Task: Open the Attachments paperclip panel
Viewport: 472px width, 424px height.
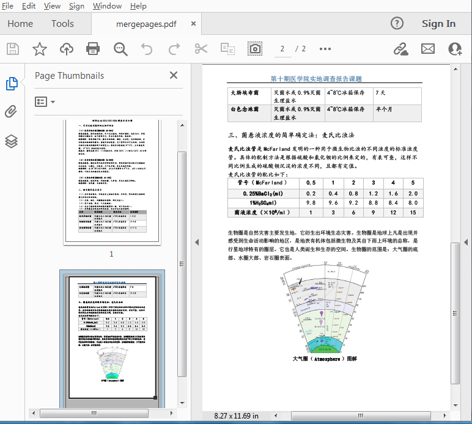Action: pos(11,112)
